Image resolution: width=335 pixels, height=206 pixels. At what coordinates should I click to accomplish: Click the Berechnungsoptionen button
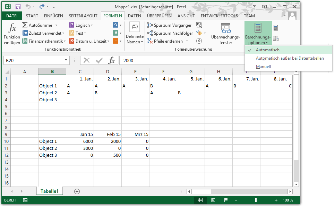[258, 33]
